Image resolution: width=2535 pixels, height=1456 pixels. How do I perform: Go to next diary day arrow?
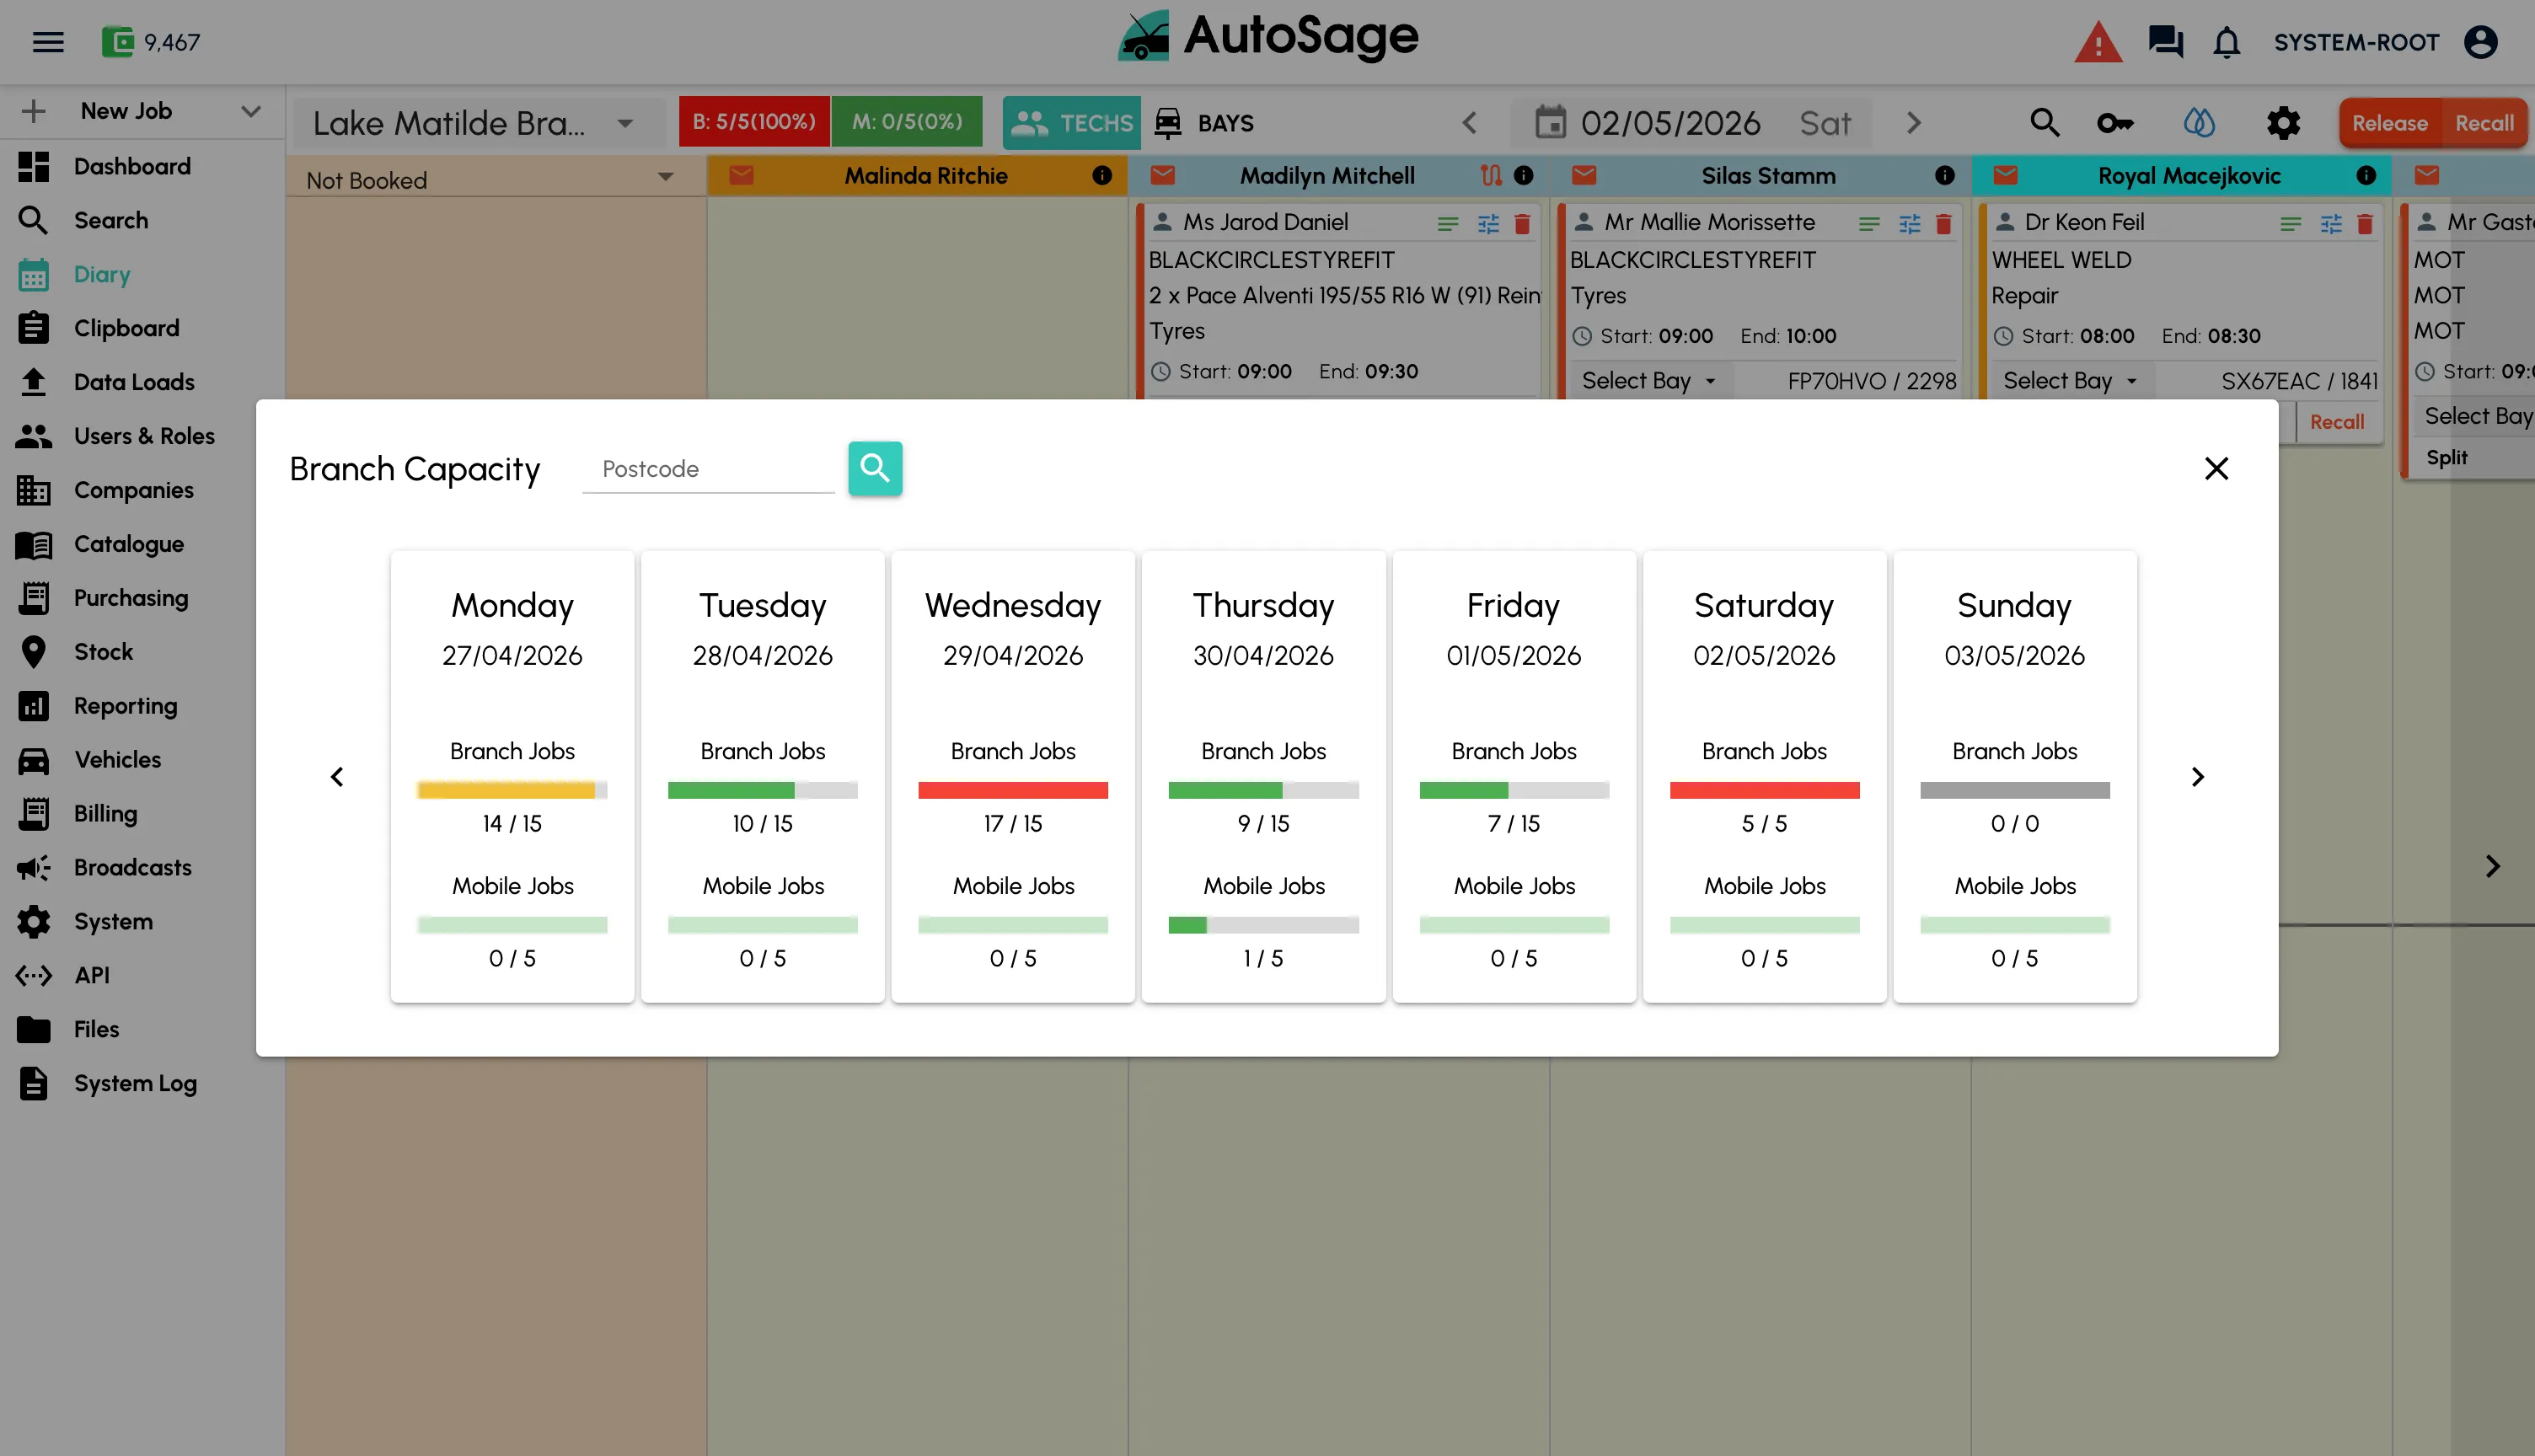[x=1914, y=123]
